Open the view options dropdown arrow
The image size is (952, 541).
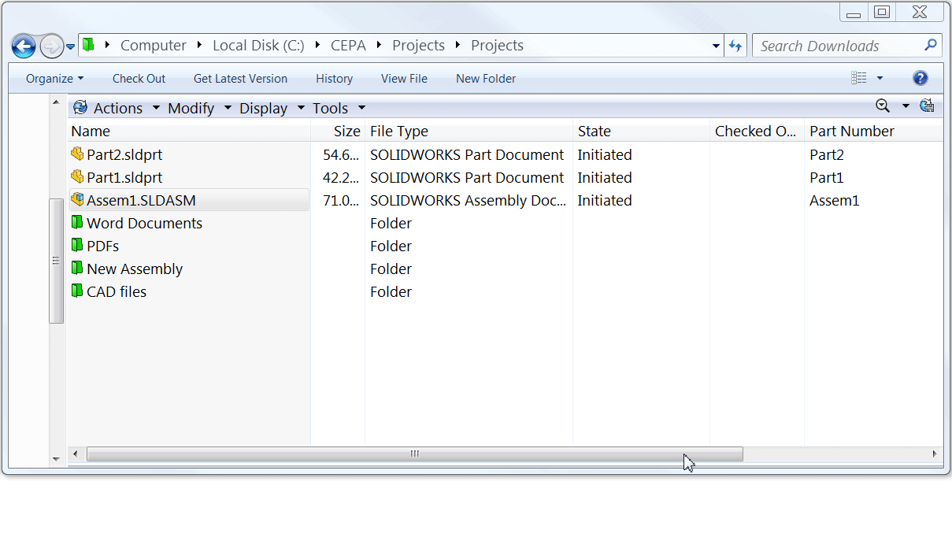[880, 78]
